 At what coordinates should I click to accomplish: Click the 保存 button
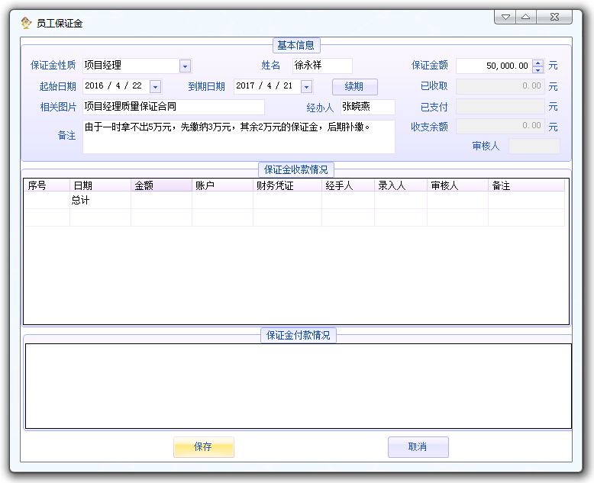pos(203,447)
